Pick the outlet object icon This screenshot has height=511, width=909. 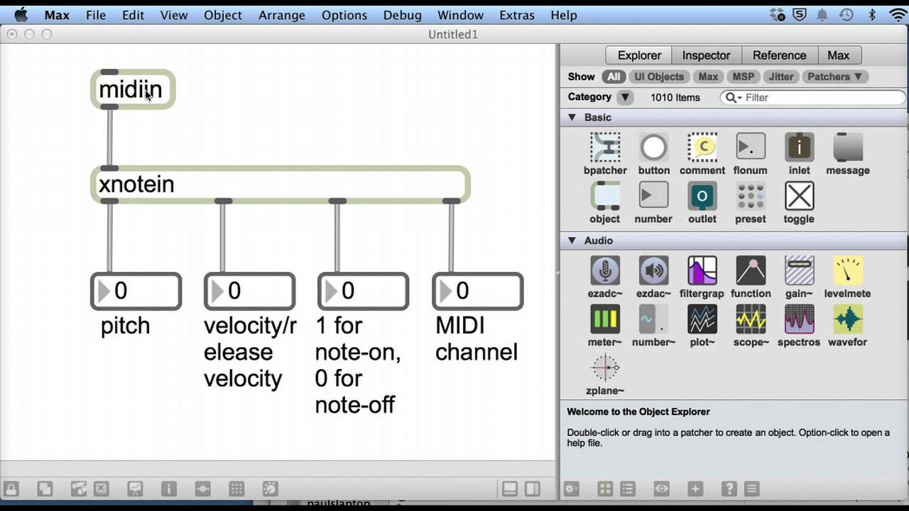pyautogui.click(x=702, y=196)
